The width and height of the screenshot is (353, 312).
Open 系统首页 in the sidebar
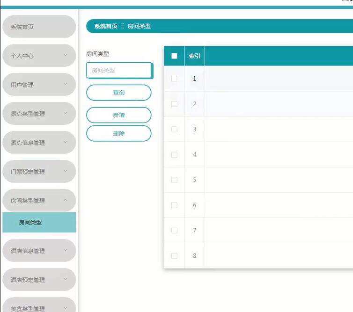coord(39,27)
